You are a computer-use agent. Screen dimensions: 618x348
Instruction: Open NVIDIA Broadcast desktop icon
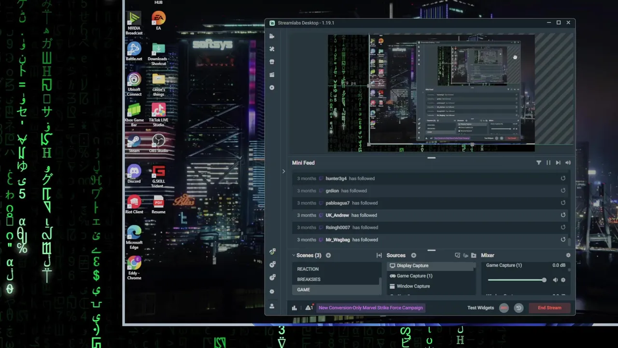tap(134, 24)
